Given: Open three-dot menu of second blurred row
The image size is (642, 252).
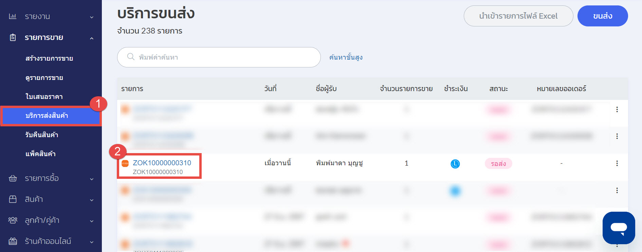Looking at the screenshot, I should 617,136.
